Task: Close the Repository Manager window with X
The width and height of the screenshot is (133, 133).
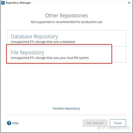Action: coord(129,3)
